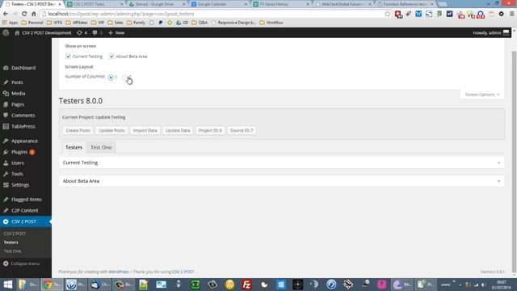Viewport: 517px width, 291px height.
Task: Switch to the Testers tab
Action: tap(74, 147)
